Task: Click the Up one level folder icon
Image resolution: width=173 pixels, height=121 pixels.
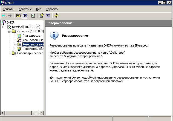Action: tap(18, 16)
